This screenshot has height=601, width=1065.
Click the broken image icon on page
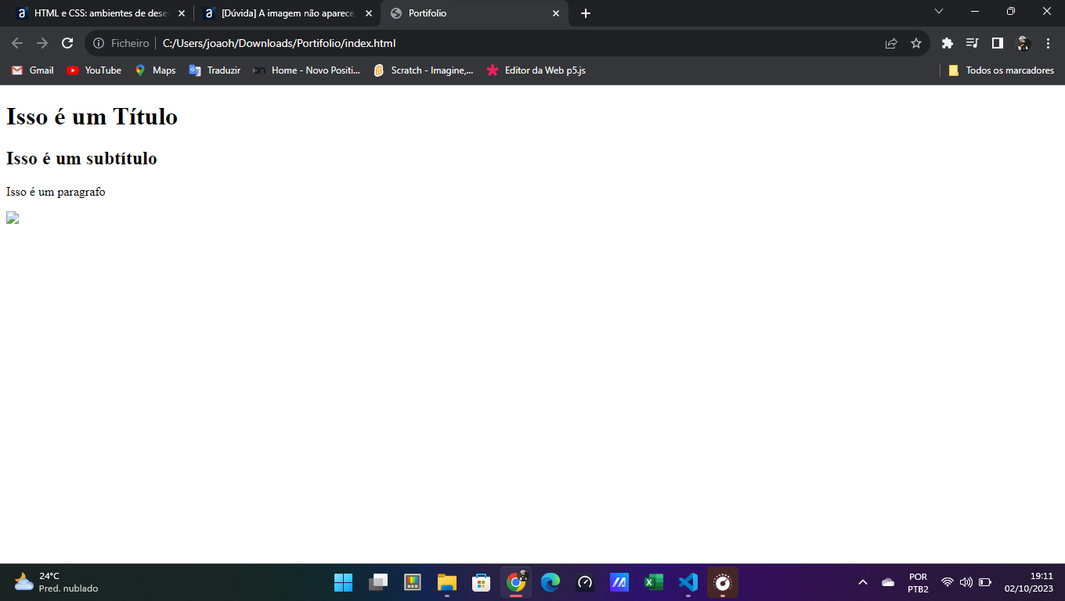point(13,218)
